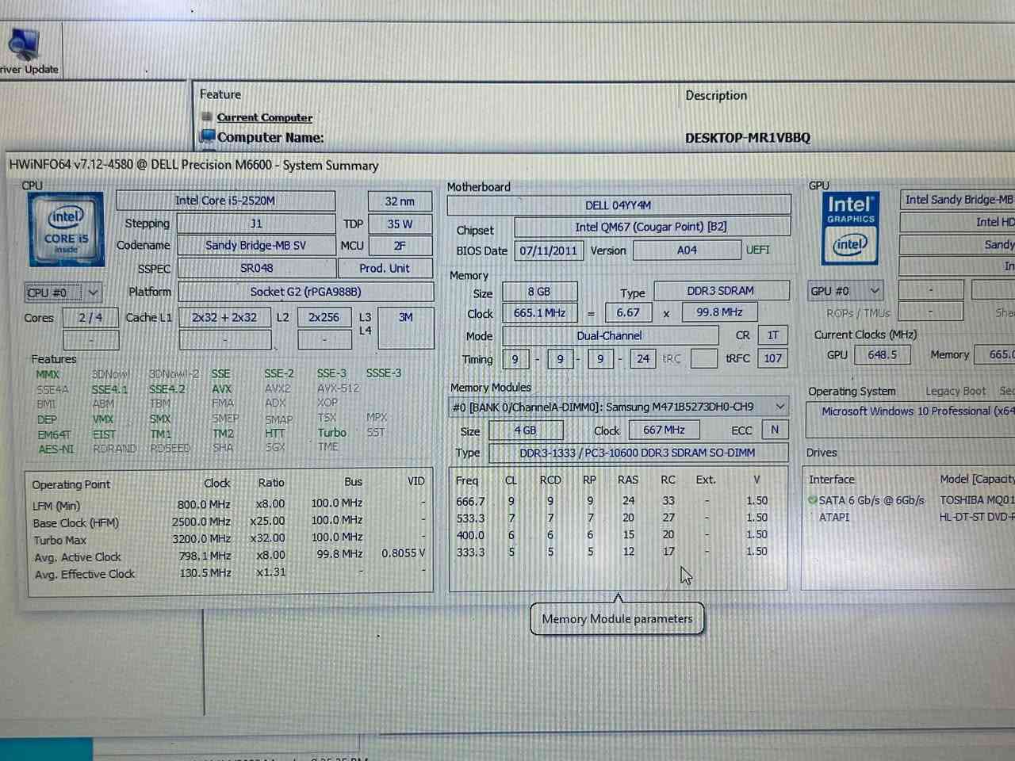Click the SR048 SSPEC field
Image resolution: width=1015 pixels, height=761 pixels.
tap(256, 268)
